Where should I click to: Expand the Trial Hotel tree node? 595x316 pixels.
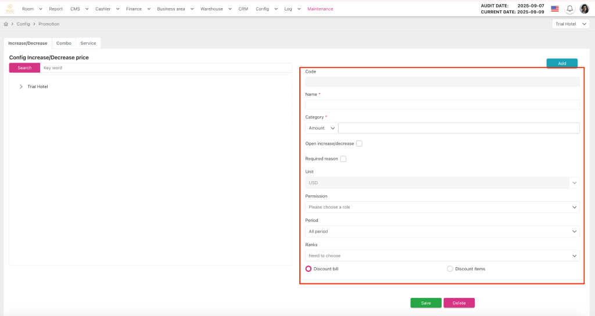(21, 87)
